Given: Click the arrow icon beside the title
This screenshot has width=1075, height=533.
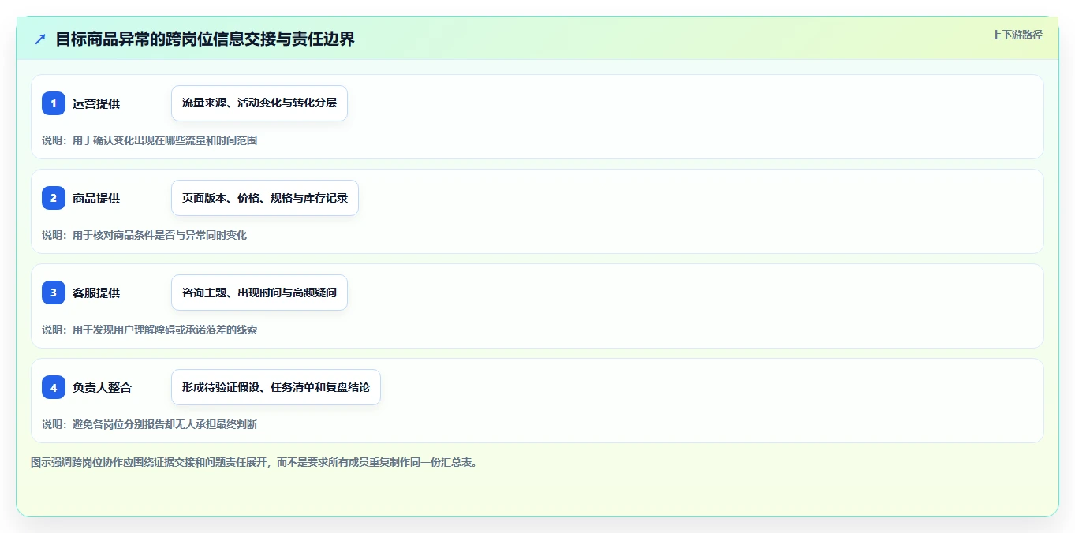Looking at the screenshot, I should (x=40, y=39).
